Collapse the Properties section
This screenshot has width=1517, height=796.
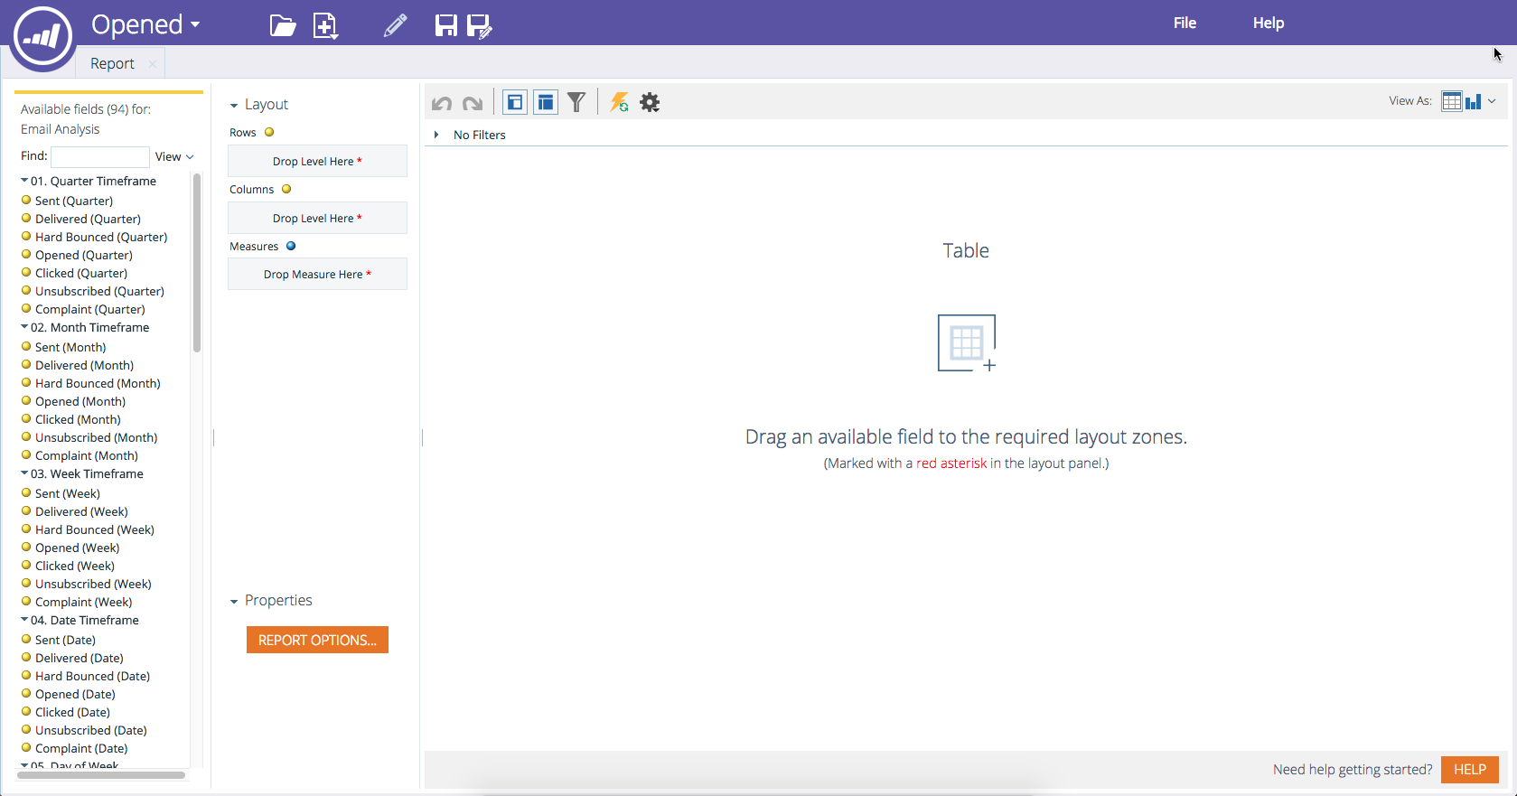(x=234, y=602)
